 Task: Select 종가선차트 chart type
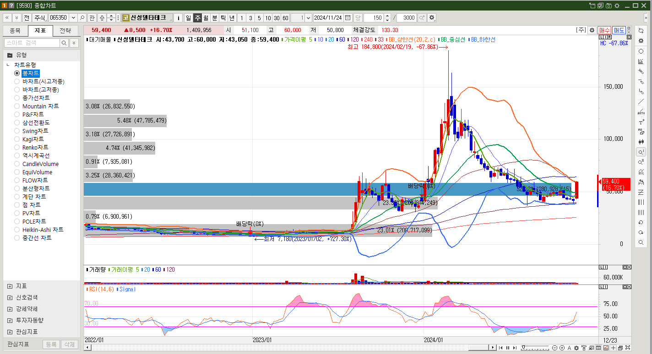pyautogui.click(x=32, y=98)
